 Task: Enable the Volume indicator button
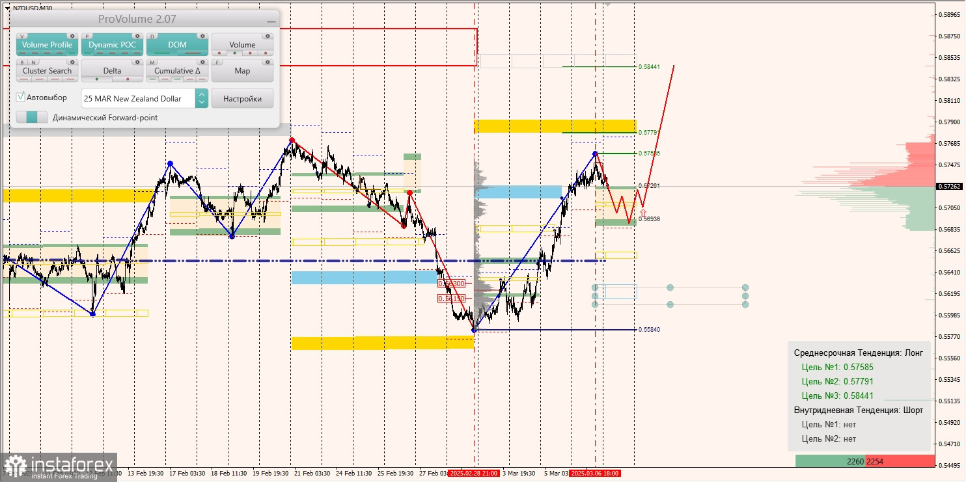tap(242, 44)
